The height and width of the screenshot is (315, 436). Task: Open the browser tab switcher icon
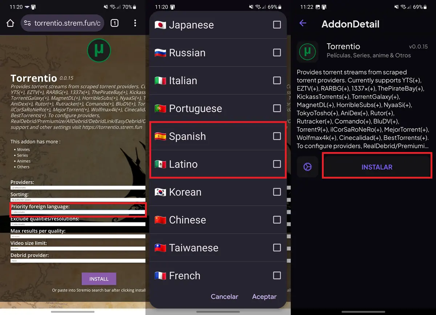tap(114, 23)
